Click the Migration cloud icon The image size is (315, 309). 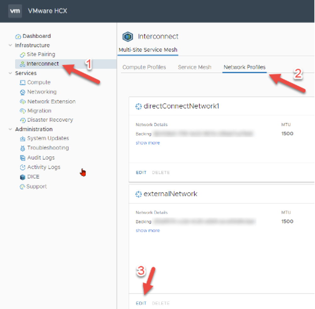click(23, 111)
